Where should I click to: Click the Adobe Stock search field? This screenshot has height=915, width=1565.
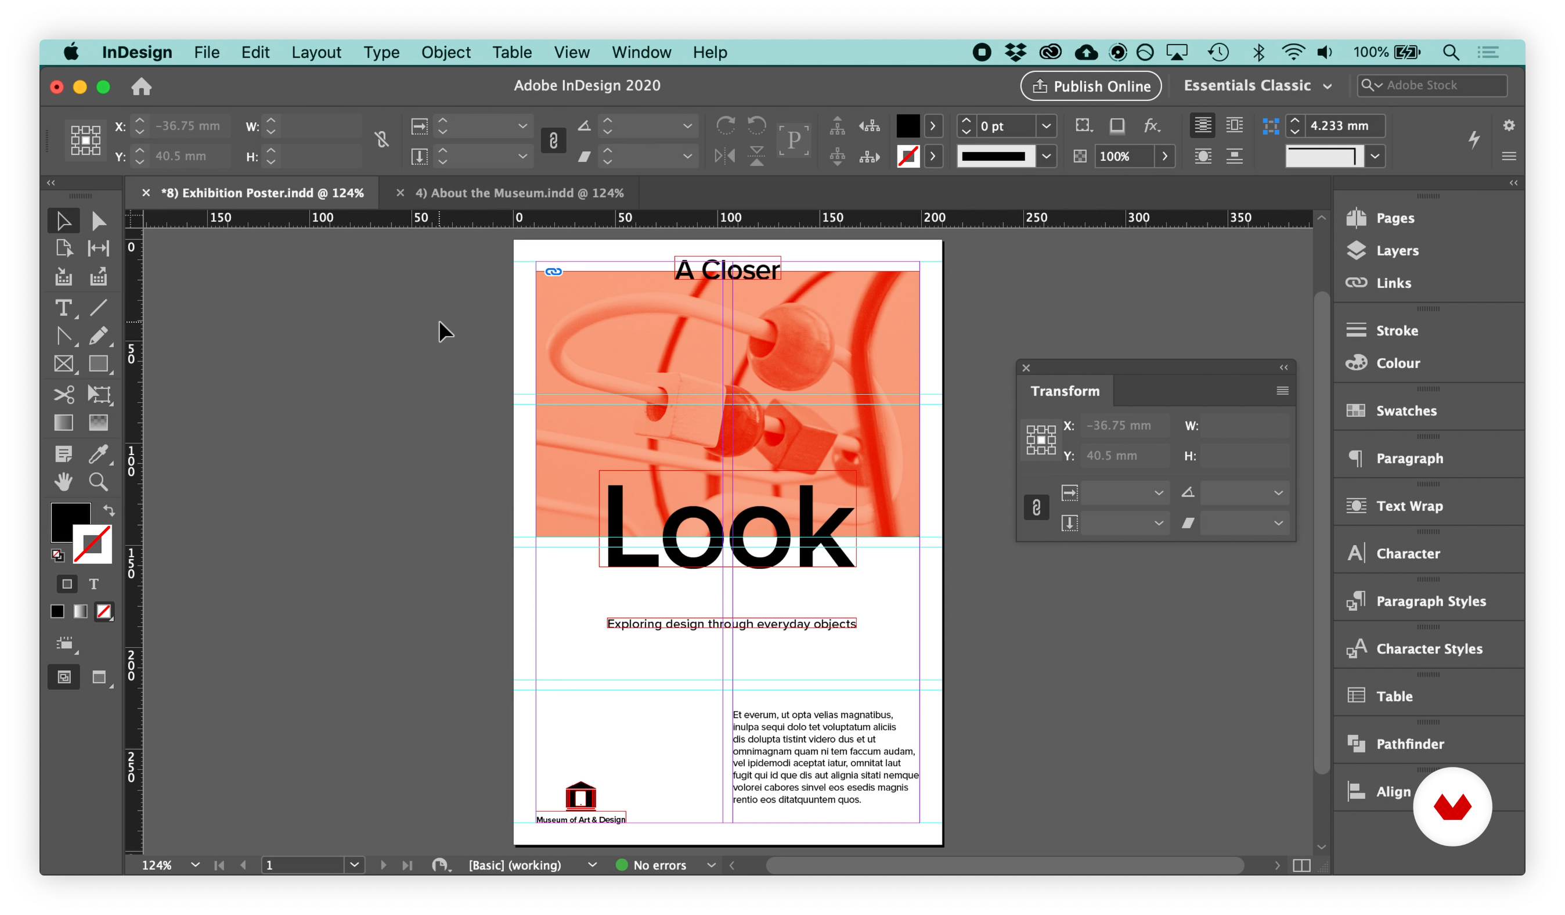(1441, 85)
